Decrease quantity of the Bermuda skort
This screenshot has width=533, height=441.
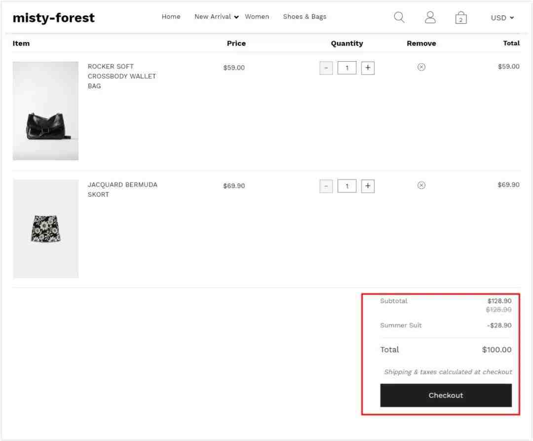tap(326, 186)
